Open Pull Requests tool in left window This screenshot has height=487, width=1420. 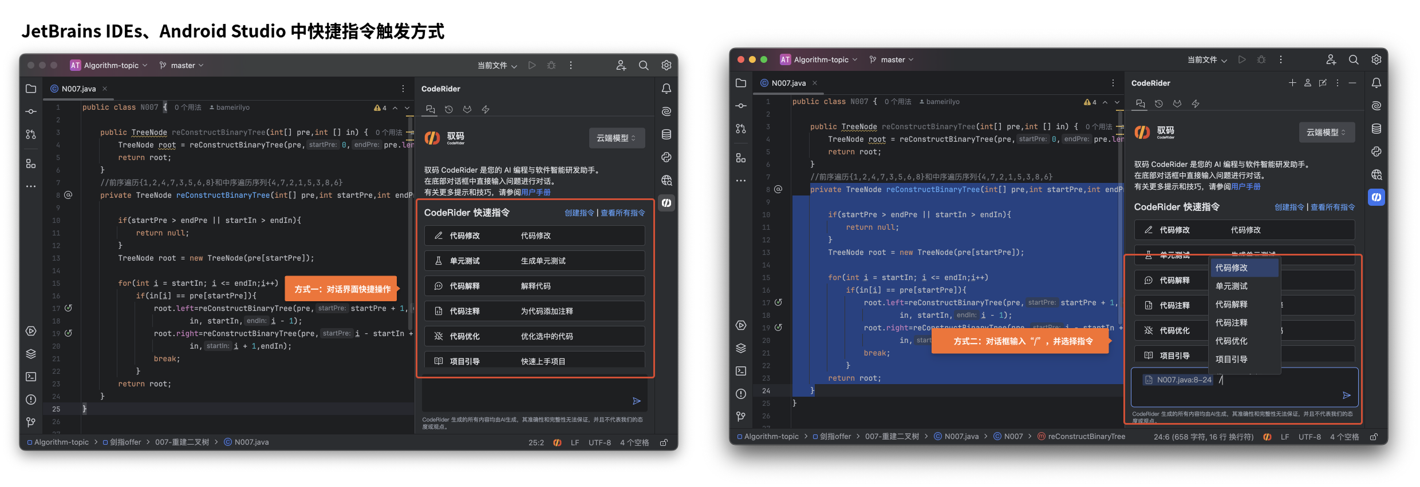point(31,134)
